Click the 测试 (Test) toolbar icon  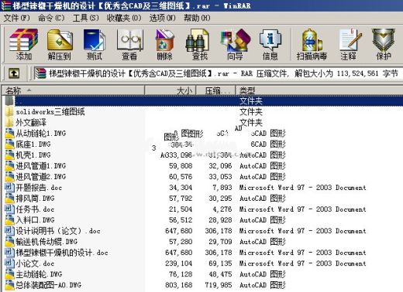[95, 44]
